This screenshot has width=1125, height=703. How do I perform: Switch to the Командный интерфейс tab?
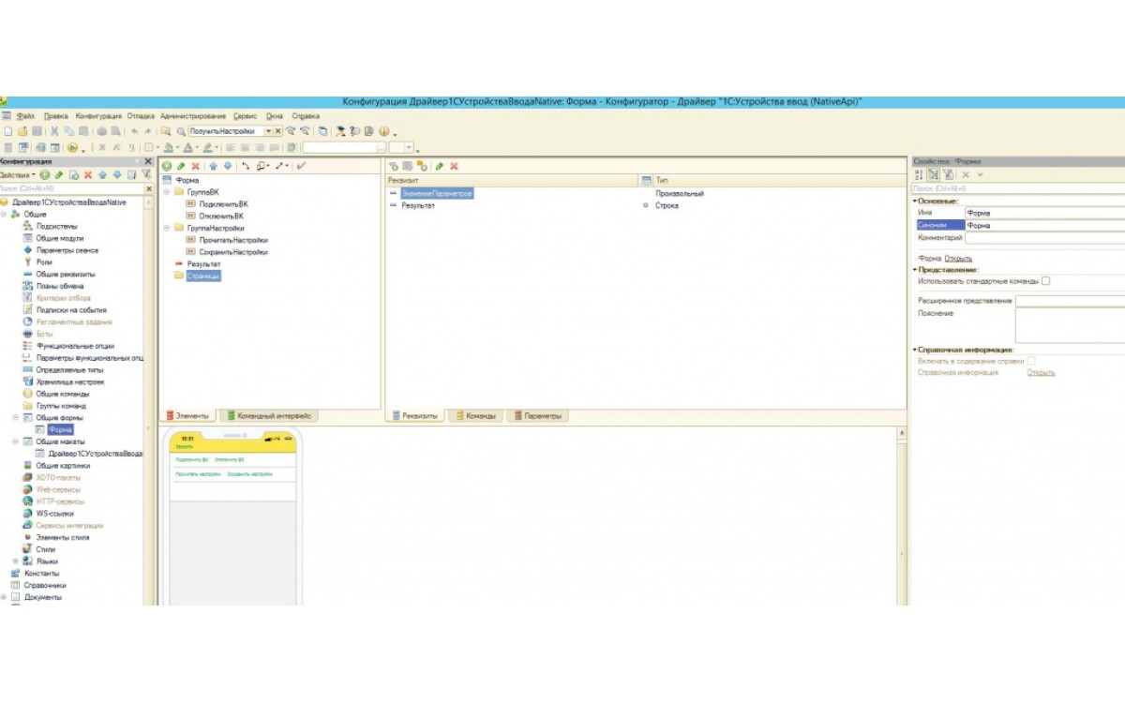pyautogui.click(x=268, y=415)
